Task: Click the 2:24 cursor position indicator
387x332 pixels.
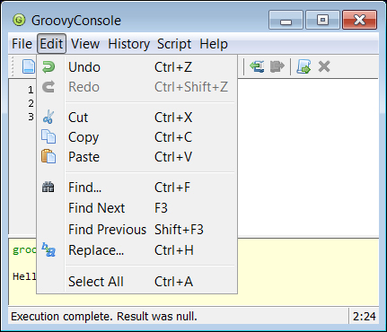Action: pyautogui.click(x=364, y=316)
